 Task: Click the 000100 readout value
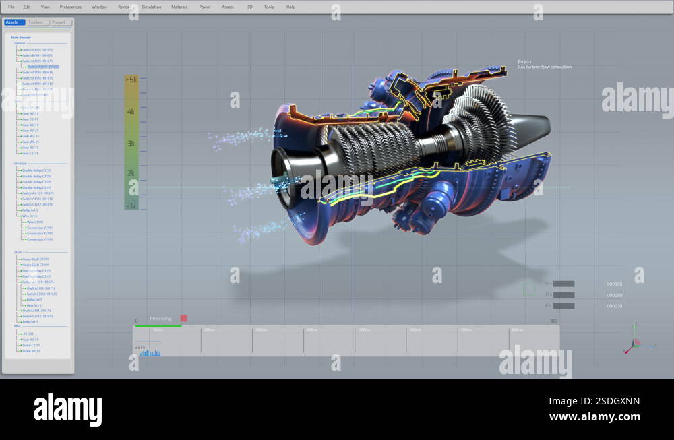coord(614,284)
